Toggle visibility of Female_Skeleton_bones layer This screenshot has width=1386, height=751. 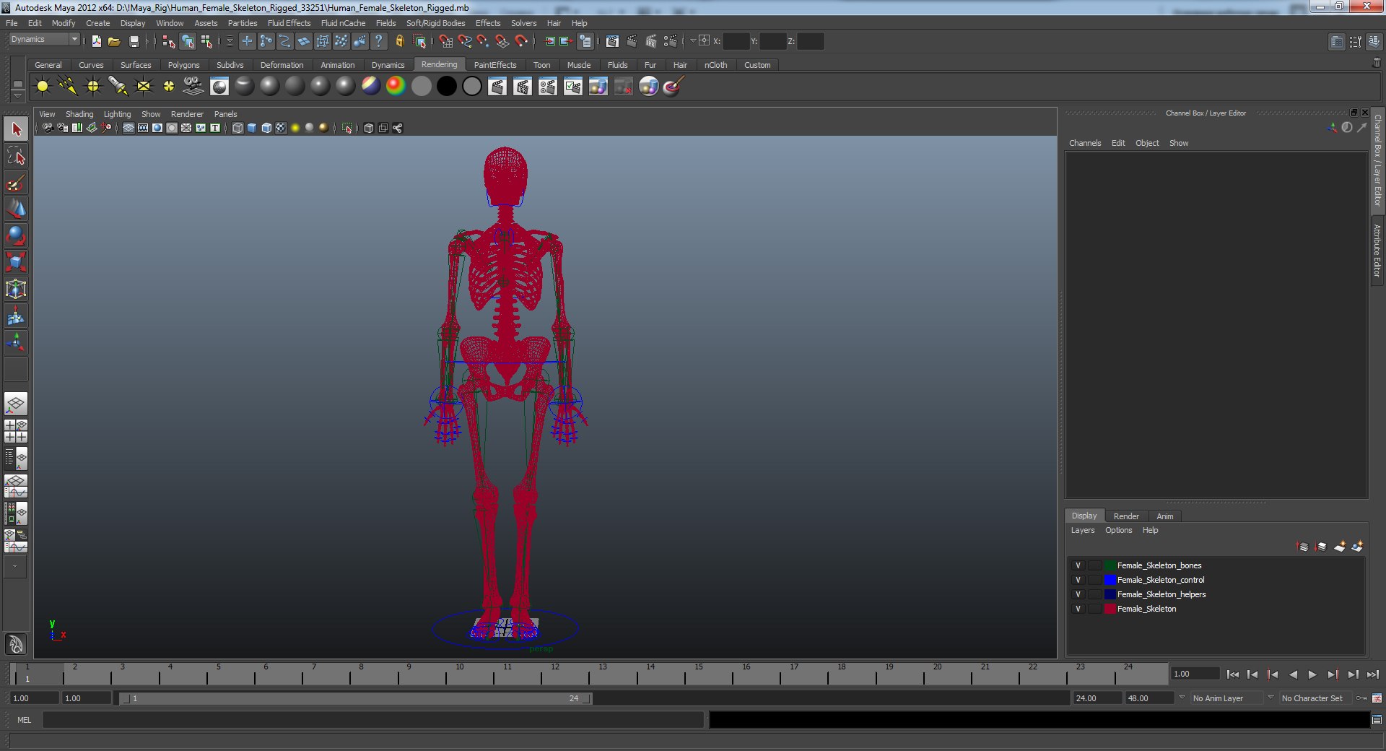(1078, 565)
